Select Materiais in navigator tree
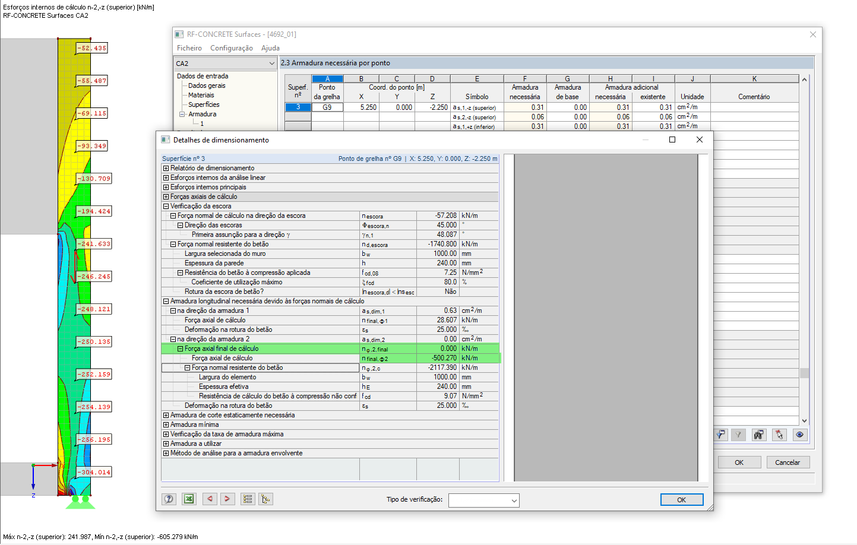The height and width of the screenshot is (545, 857). (x=201, y=95)
